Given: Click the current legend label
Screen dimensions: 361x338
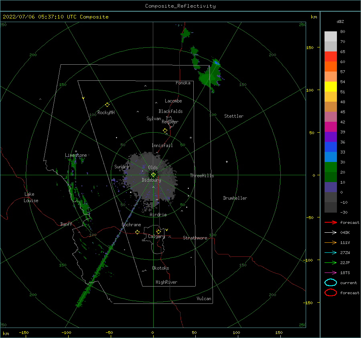Looking at the screenshot, I should [x=349, y=283].
